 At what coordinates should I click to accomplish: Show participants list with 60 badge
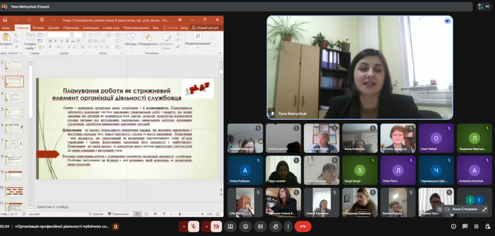click(483, 6)
